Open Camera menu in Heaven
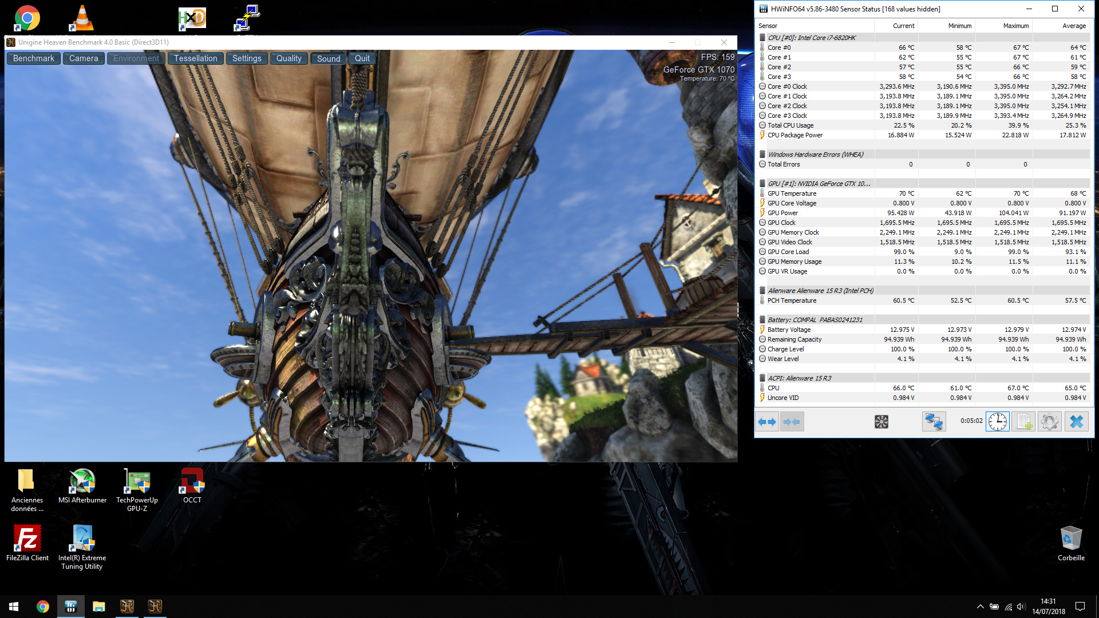Viewport: 1099px width, 618px height. coord(84,58)
